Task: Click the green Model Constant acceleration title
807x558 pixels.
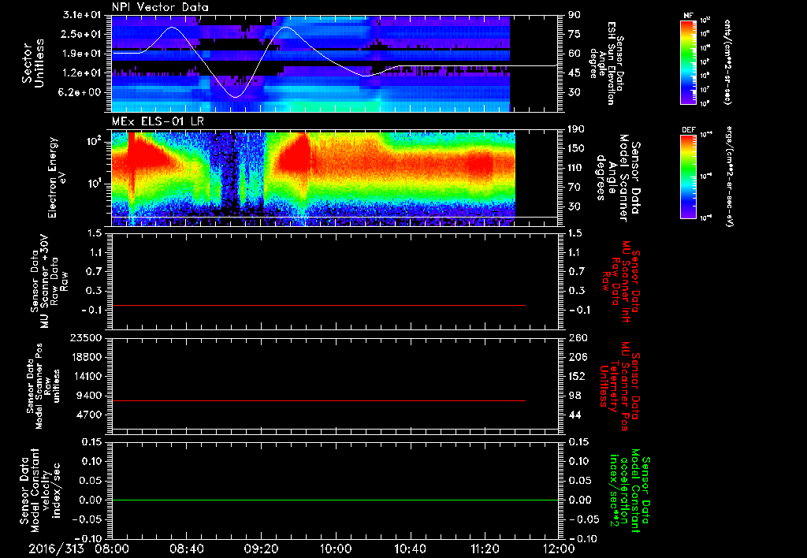Action: click(629, 492)
